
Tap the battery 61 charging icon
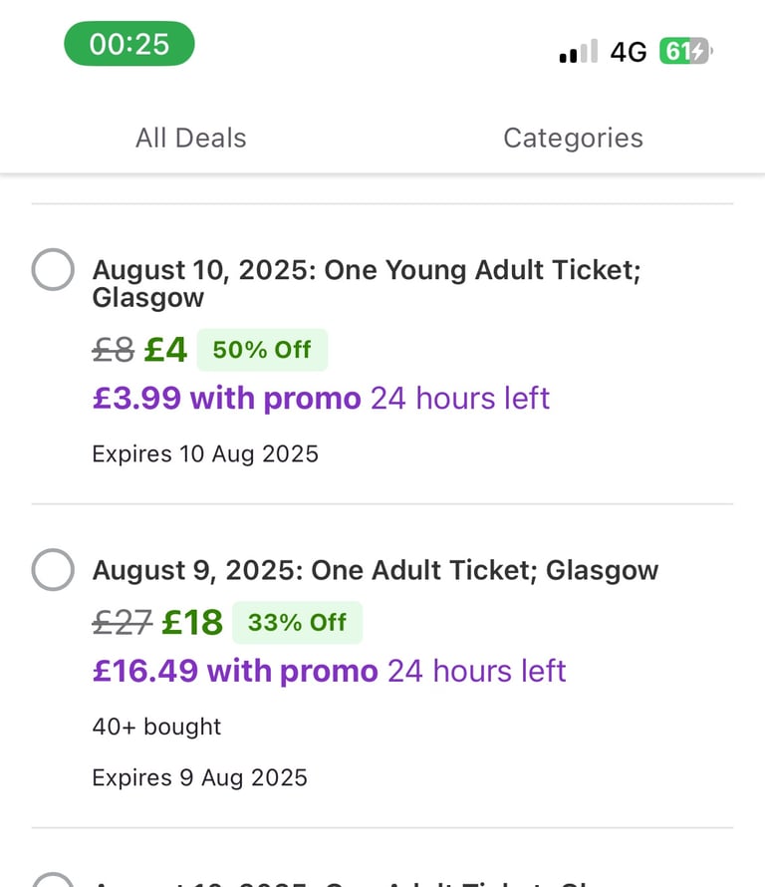coord(686,51)
